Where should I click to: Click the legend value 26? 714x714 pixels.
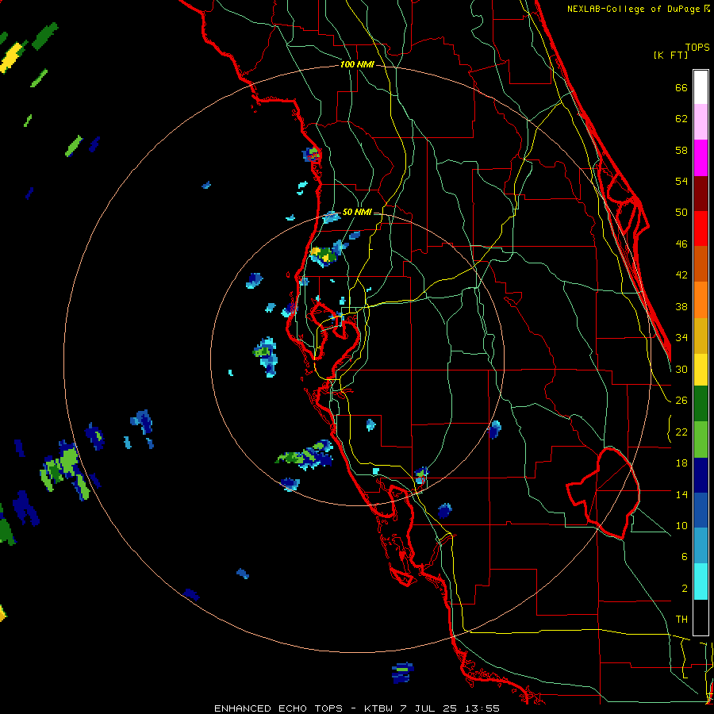click(681, 401)
